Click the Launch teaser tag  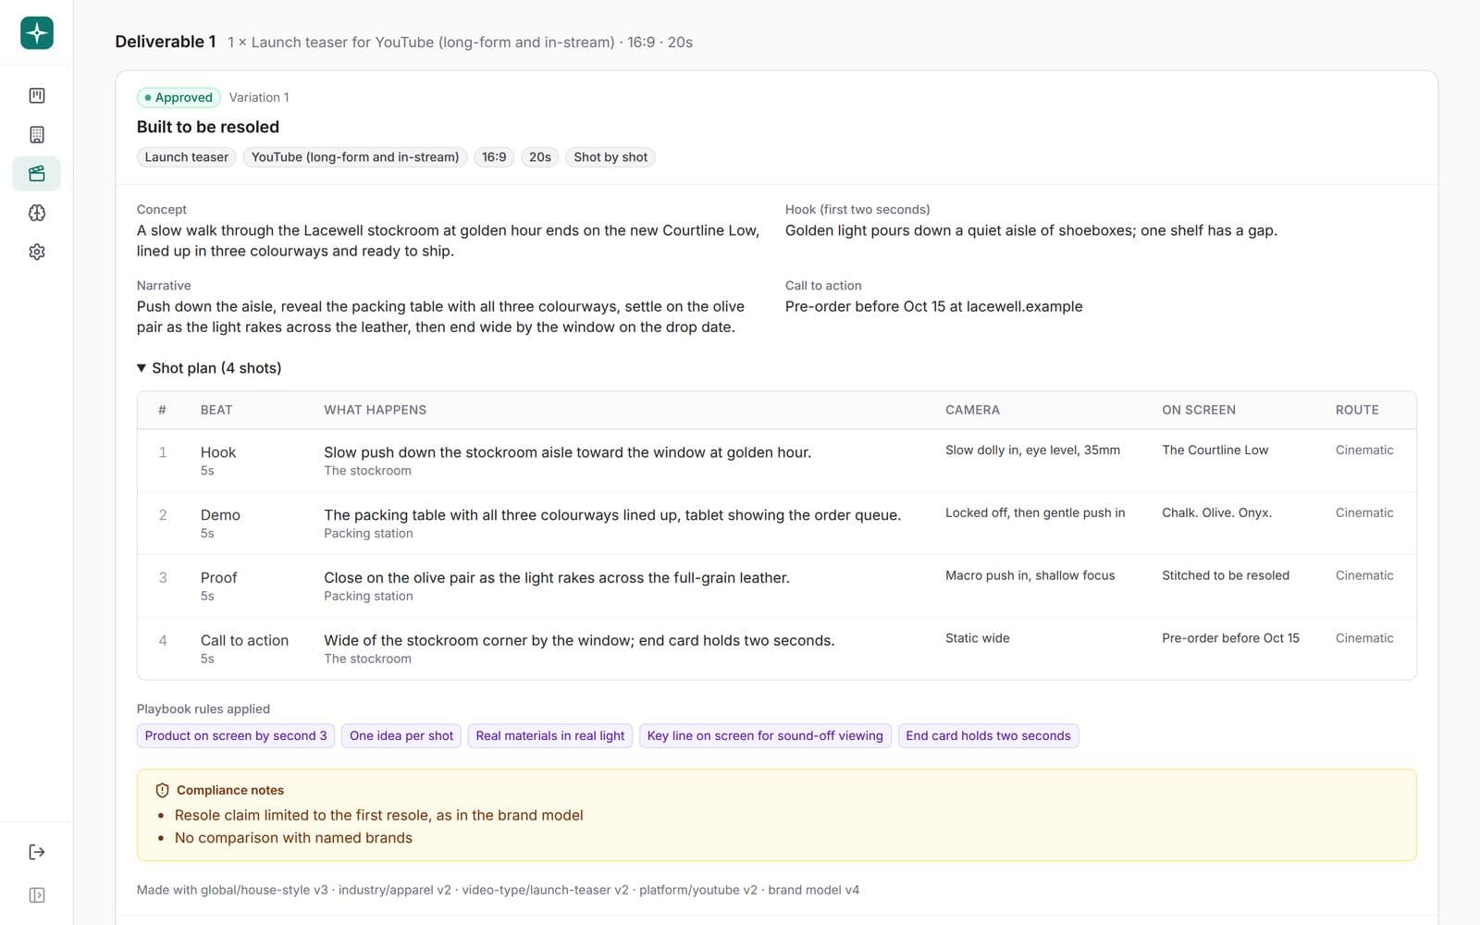pos(186,157)
